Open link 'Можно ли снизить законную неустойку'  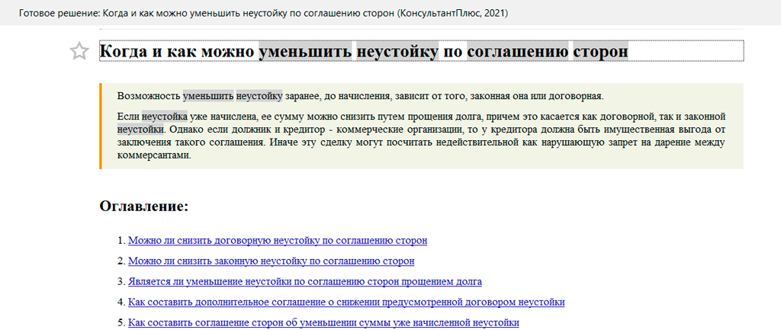[x=272, y=261]
